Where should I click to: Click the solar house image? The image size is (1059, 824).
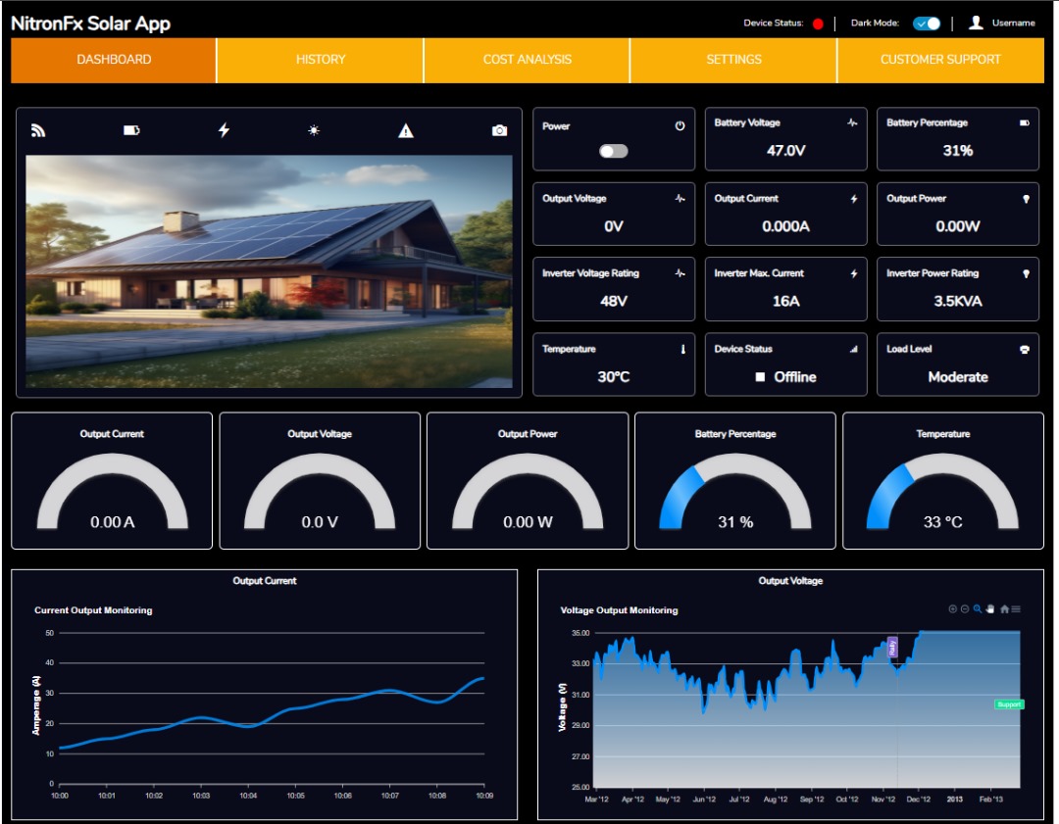(269, 271)
